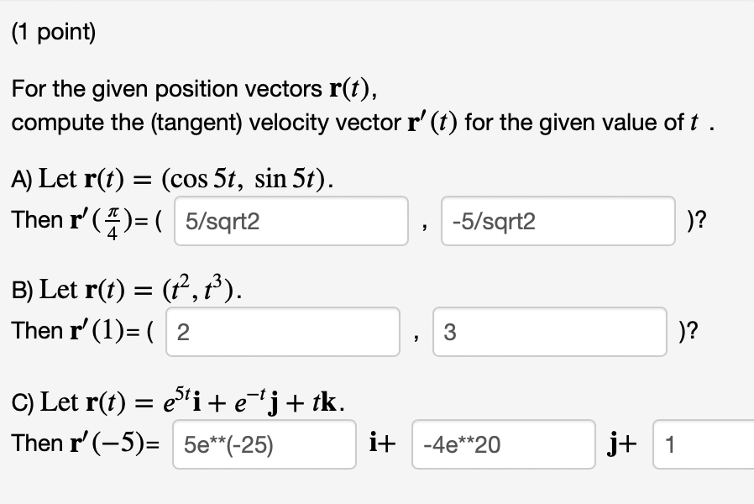
Task: Click the answer box containing 5/sqrt2
Action: coord(290,221)
